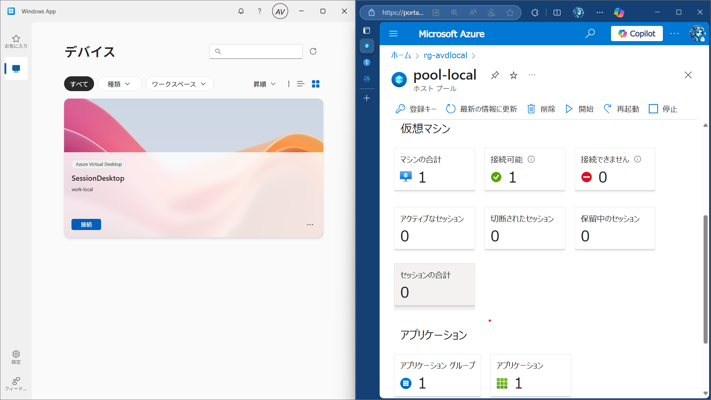Click the refresh devices icon
The height and width of the screenshot is (400, 711).
point(313,51)
